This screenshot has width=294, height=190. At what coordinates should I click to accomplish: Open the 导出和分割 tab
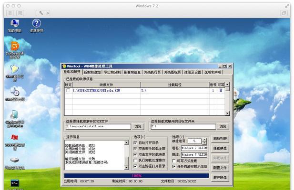112,72
